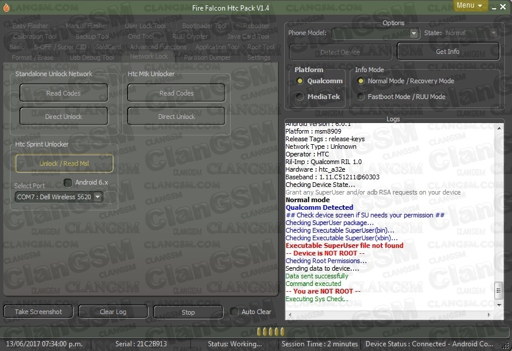The image size is (512, 351).
Task: Click the logs horizontal scroll right arrow
Action: pyautogui.click(x=489, y=315)
